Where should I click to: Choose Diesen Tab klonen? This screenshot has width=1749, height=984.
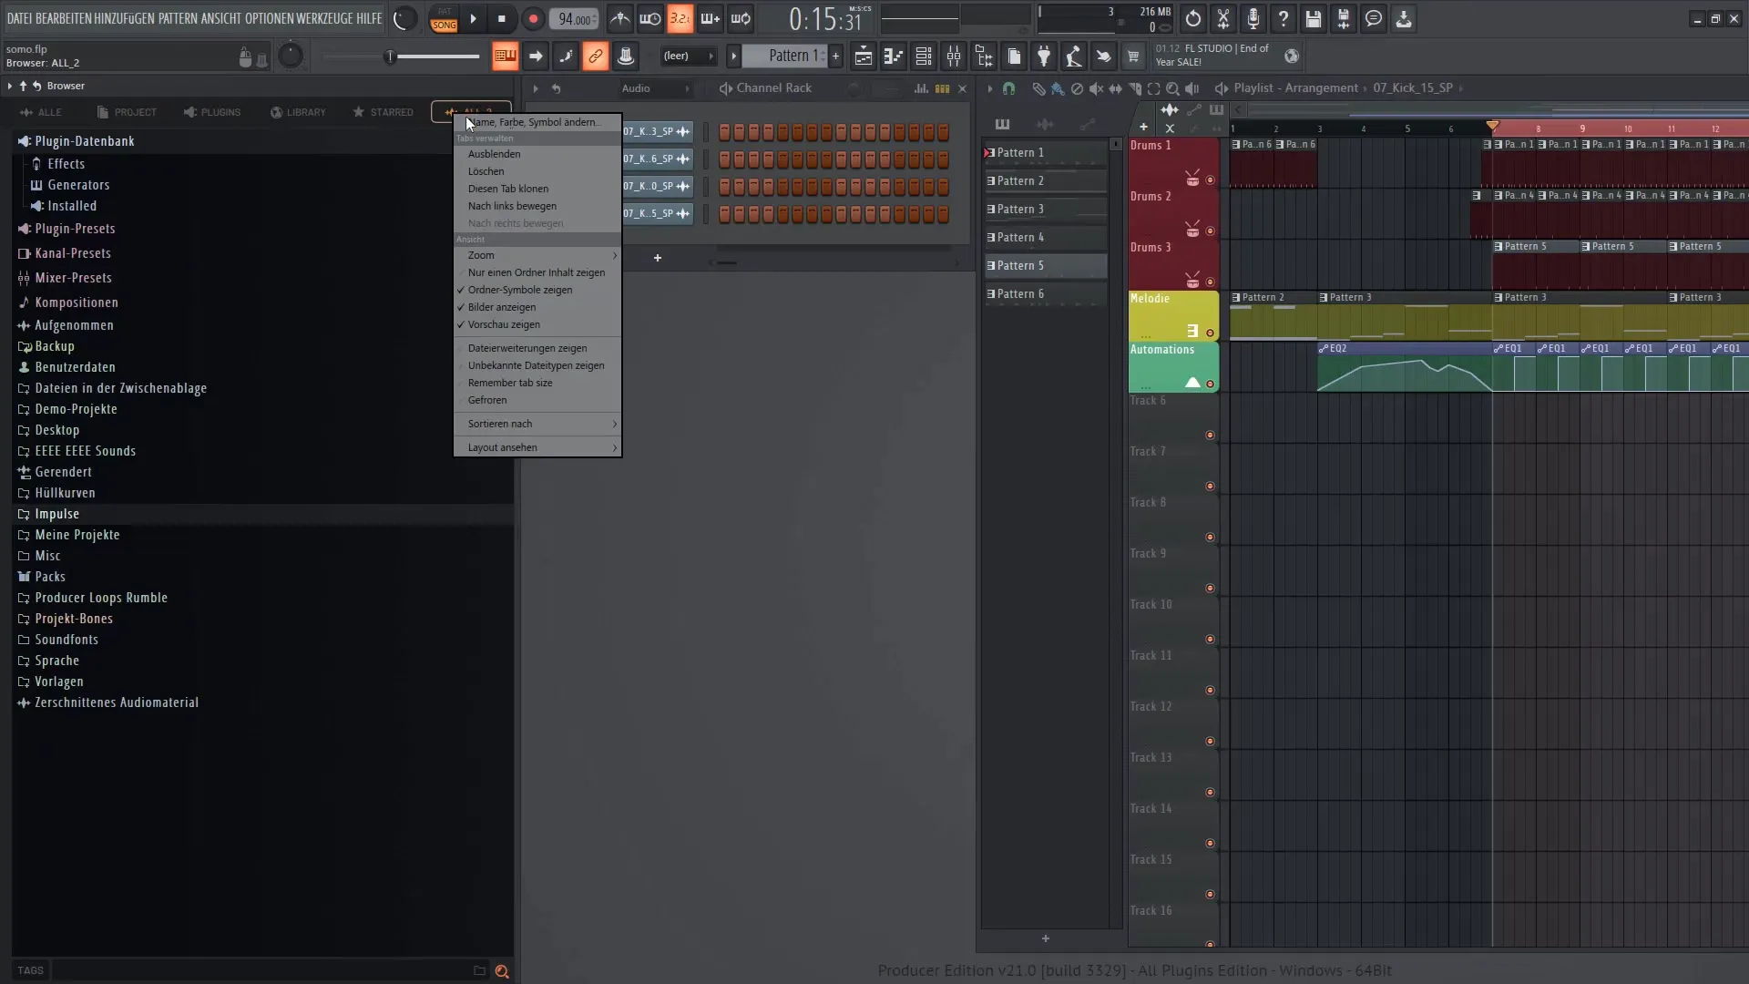click(x=537, y=189)
